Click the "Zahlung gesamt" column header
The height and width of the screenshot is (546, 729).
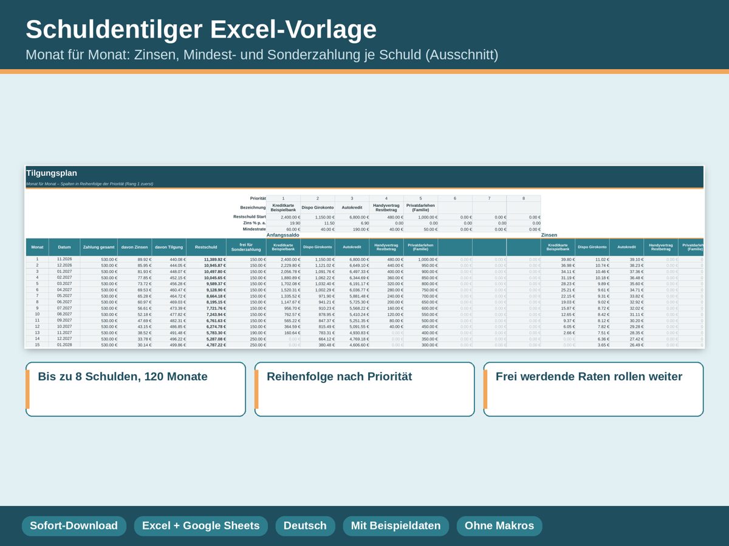[99, 248]
